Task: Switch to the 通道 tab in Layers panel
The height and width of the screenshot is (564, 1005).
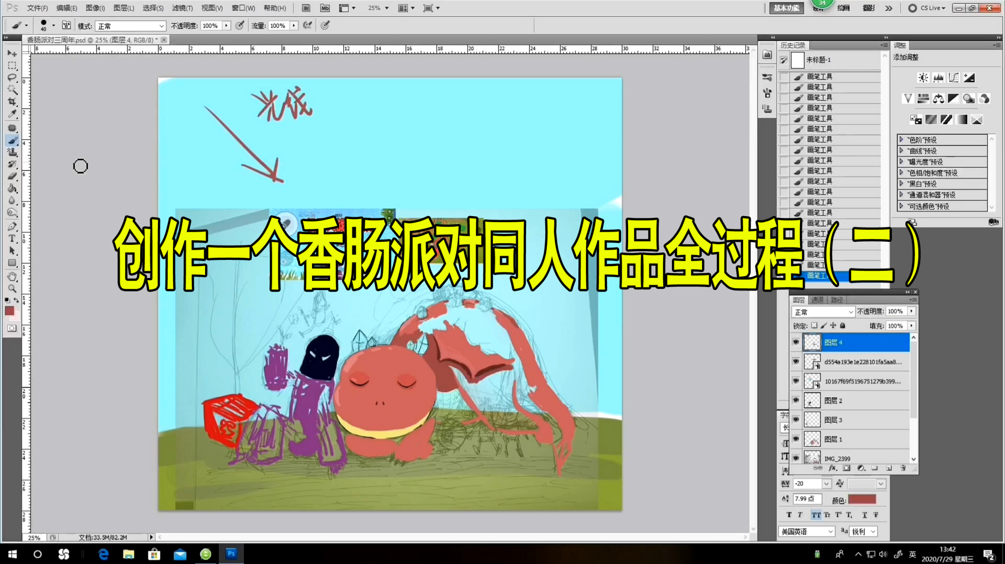Action: [818, 300]
